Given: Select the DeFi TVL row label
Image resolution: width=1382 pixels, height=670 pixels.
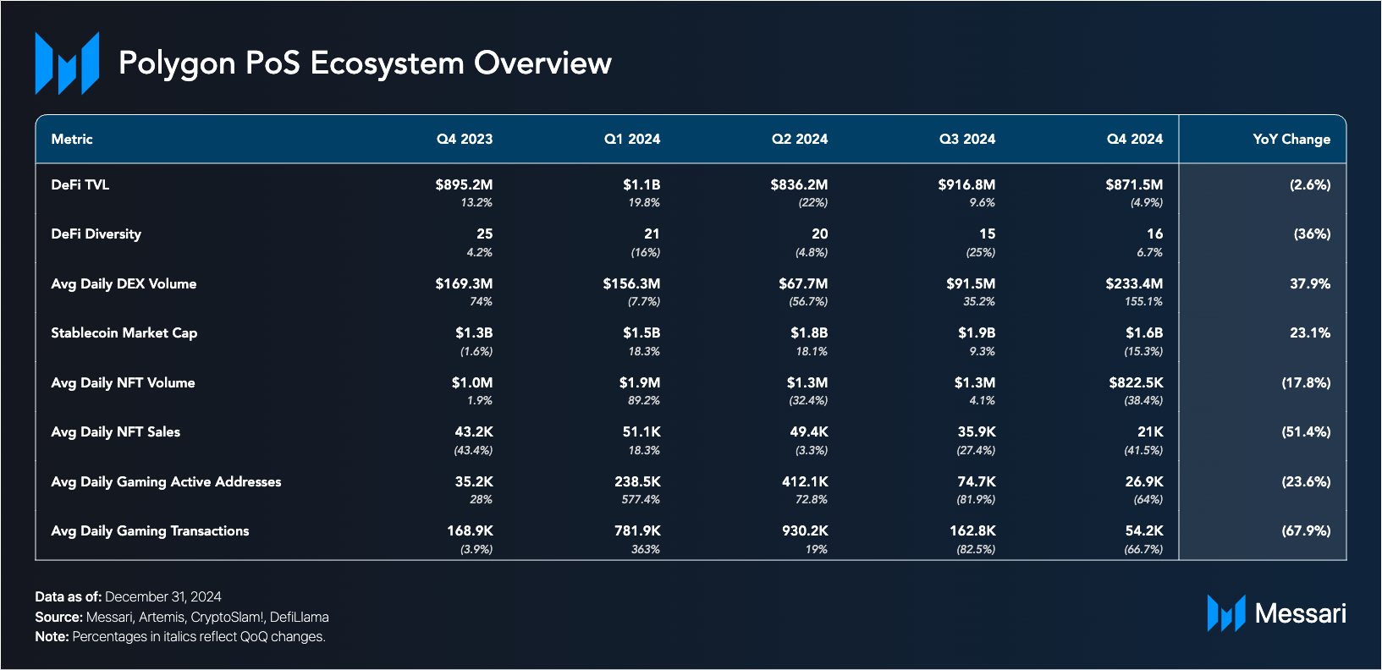Looking at the screenshot, I should (x=80, y=184).
